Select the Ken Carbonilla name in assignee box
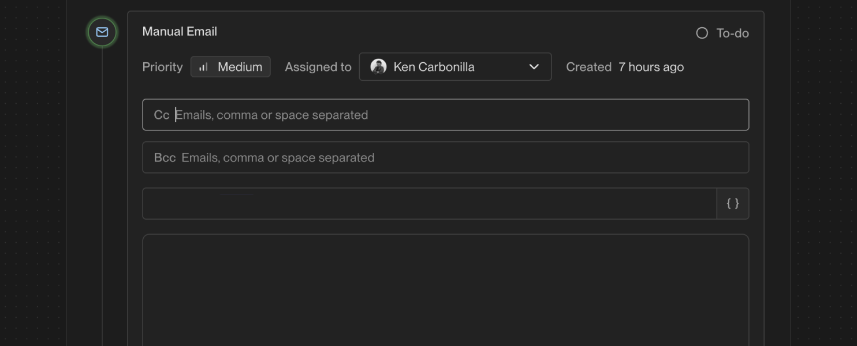The height and width of the screenshot is (346, 857). click(x=434, y=67)
